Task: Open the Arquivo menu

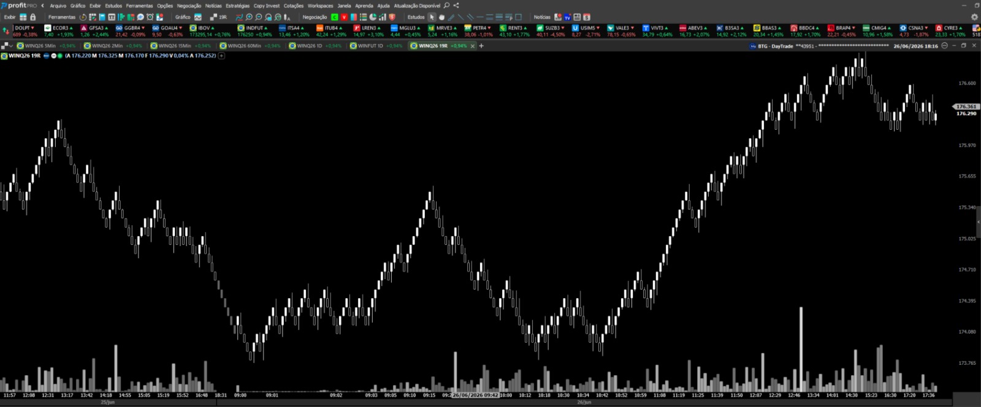Action: [58, 6]
